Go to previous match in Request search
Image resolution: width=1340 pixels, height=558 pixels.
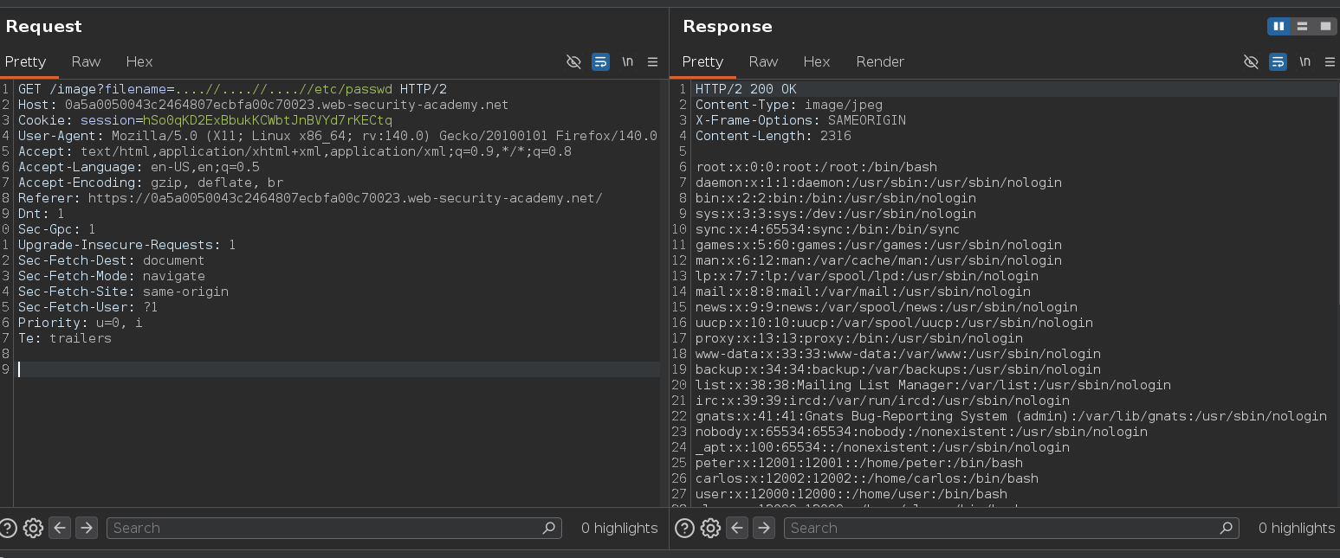point(60,528)
